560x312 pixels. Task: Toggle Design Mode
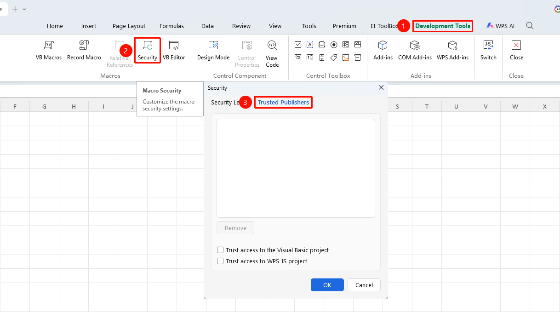[x=213, y=51]
